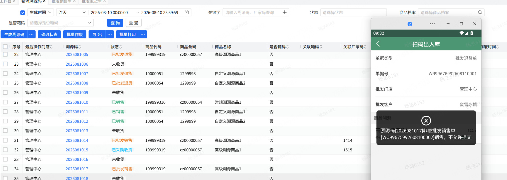Viewport: 507px width, 180px height.
Task: Check the row 24 checkbox
Action: (5, 74)
